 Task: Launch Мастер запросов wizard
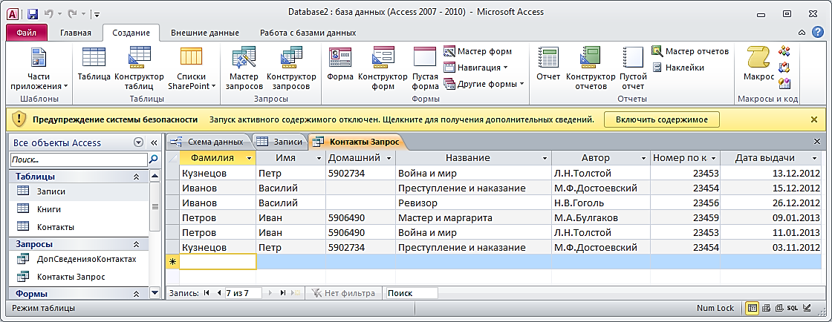pos(244,68)
